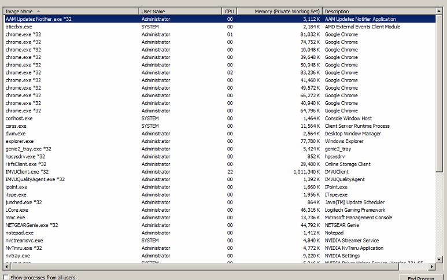Click the Client Server Runtime Process description
This screenshot has width=447, height=280.
(x=357, y=126)
